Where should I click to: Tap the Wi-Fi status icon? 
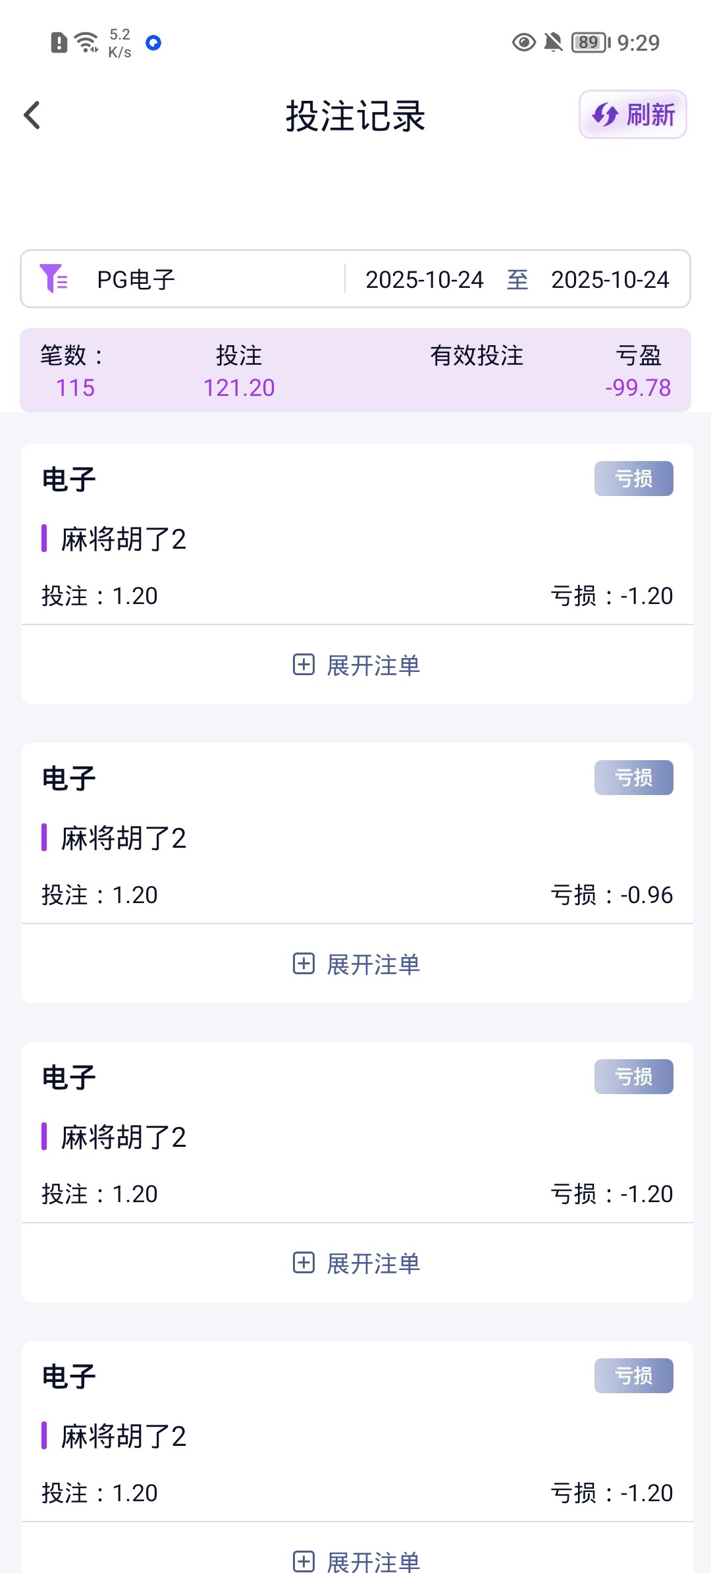click(x=86, y=42)
